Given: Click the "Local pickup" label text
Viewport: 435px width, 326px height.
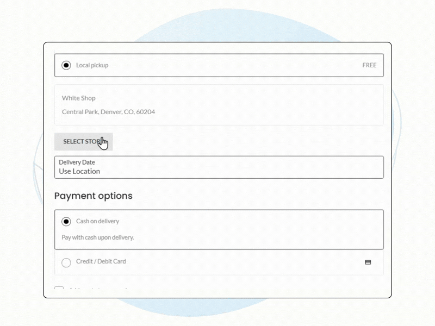Looking at the screenshot, I should [92, 65].
